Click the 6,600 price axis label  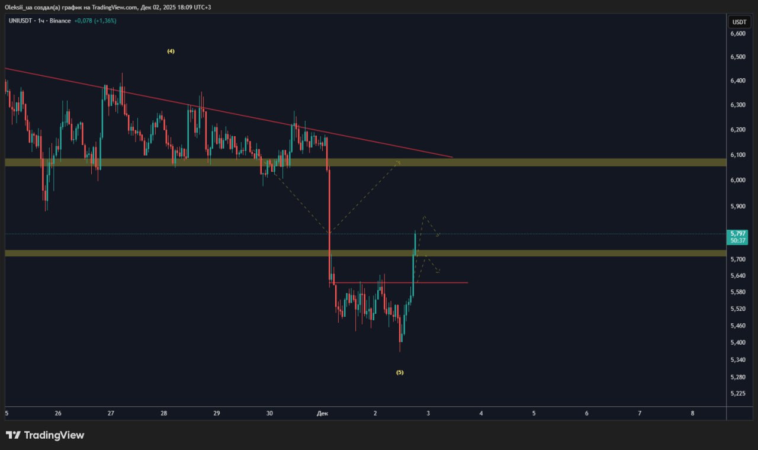[738, 34]
